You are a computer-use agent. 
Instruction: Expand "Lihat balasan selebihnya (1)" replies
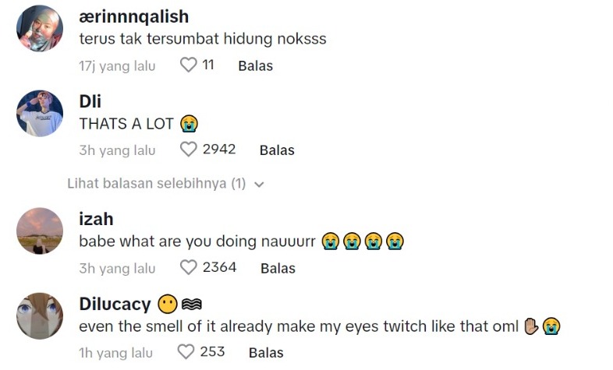pos(157,185)
